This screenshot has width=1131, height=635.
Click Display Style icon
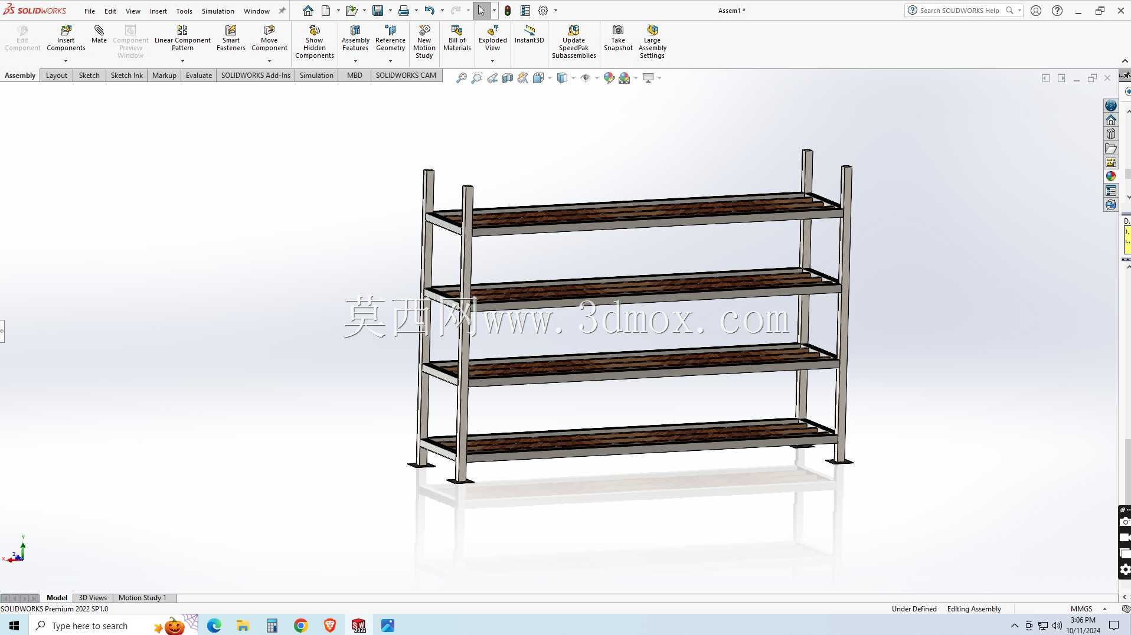point(563,78)
